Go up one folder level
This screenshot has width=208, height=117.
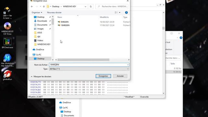(x=44, y=6)
